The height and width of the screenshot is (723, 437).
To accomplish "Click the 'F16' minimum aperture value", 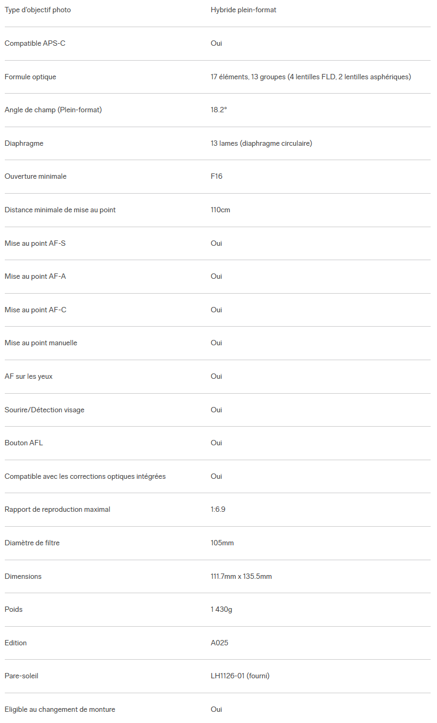I will pos(217,176).
